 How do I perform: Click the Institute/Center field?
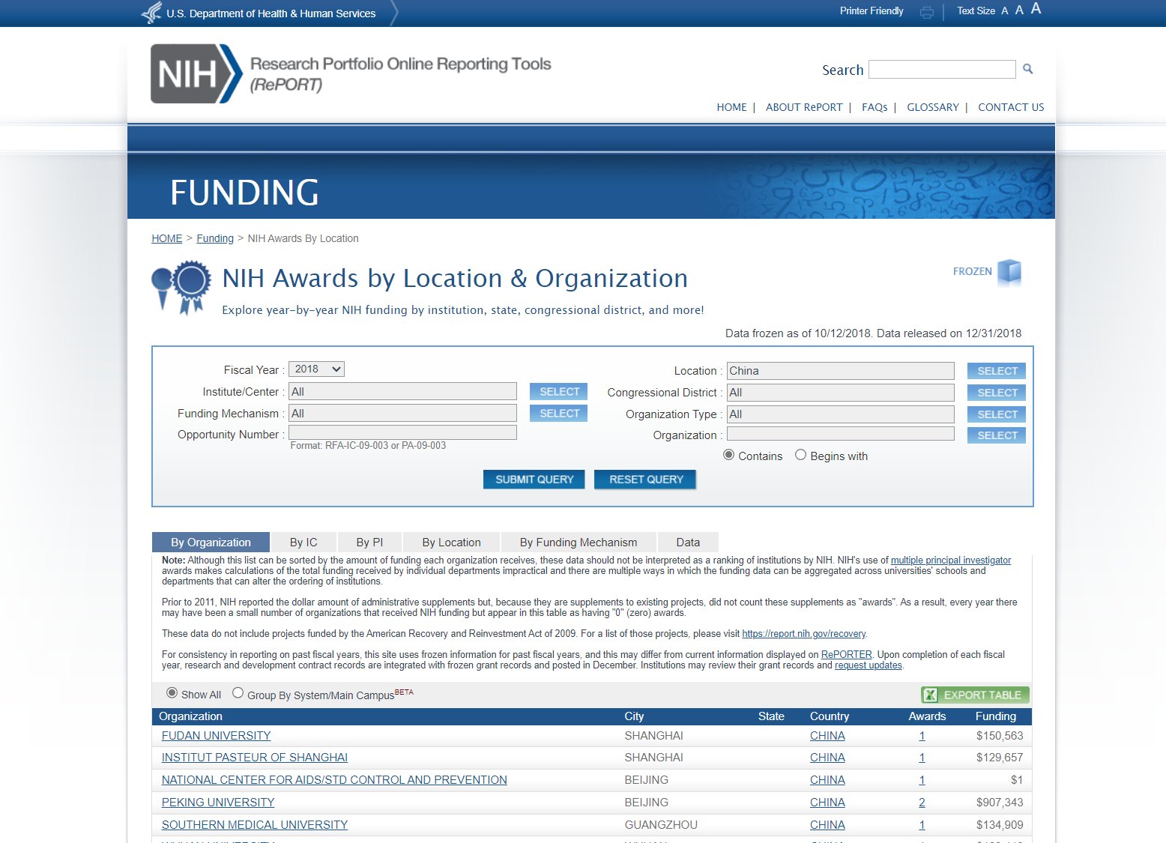click(402, 391)
